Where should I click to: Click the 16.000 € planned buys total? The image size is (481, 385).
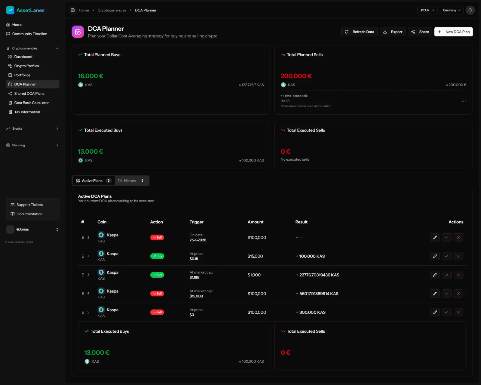tap(91, 76)
